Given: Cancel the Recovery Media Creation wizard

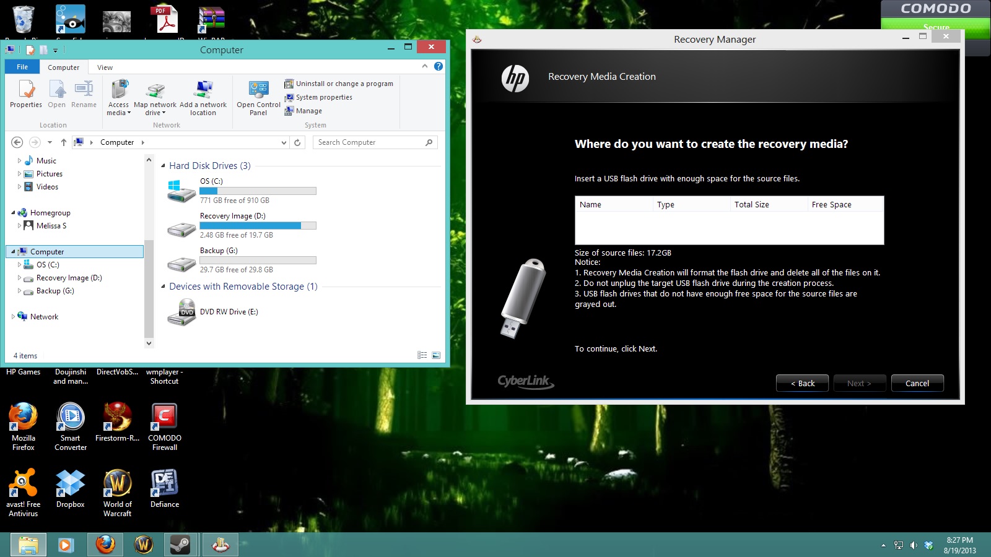Looking at the screenshot, I should click(917, 383).
